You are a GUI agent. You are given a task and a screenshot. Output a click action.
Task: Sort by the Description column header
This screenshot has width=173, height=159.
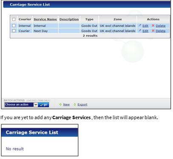[x=69, y=20]
